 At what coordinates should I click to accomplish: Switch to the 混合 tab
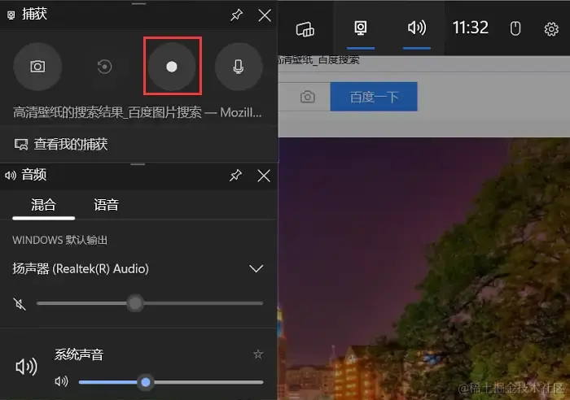pos(44,206)
